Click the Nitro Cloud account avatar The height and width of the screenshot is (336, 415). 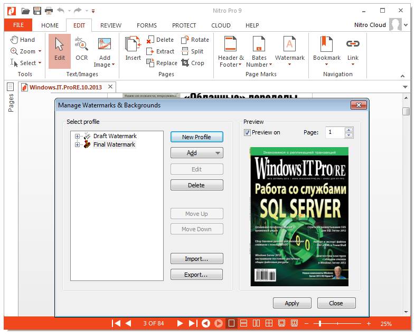point(395,25)
